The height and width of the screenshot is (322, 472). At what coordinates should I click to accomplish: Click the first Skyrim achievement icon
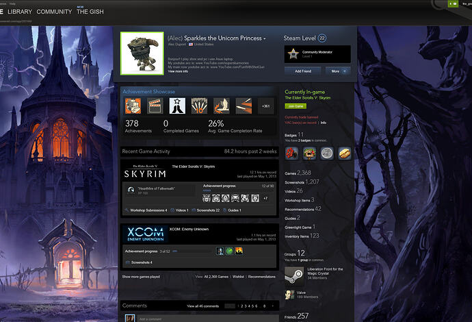coord(207,198)
